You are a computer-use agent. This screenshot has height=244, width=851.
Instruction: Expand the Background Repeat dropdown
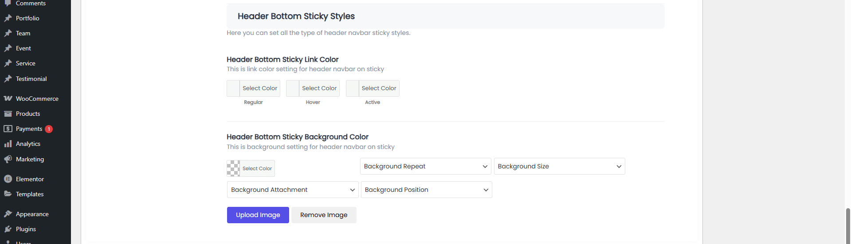[x=425, y=166]
